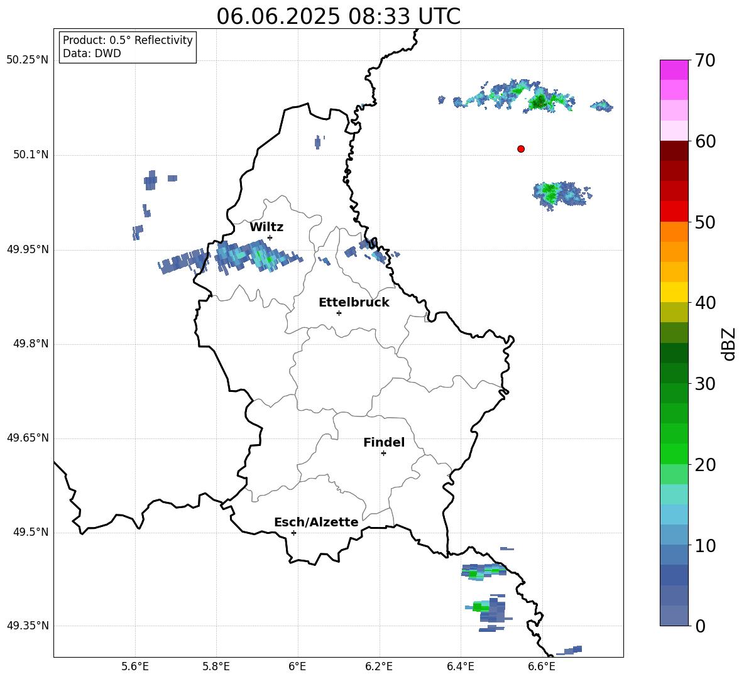Click the 6.4°E longitude label
The height and width of the screenshot is (679, 744).
(460, 666)
